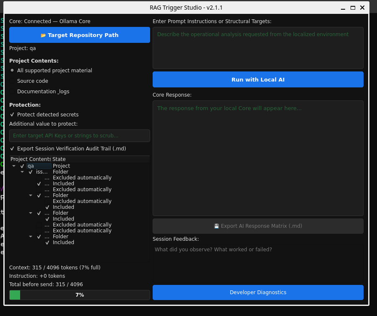Collapse the iss... folder node
The height and width of the screenshot is (316, 377).
point(22,172)
